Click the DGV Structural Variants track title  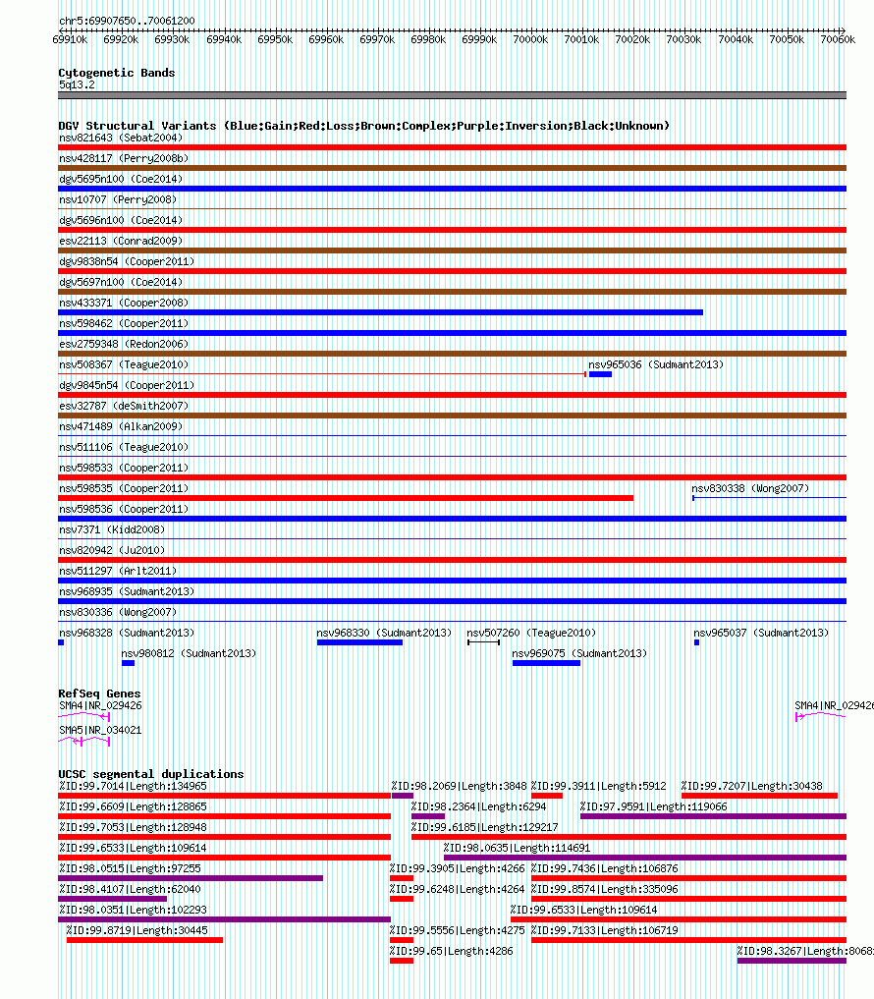[363, 126]
